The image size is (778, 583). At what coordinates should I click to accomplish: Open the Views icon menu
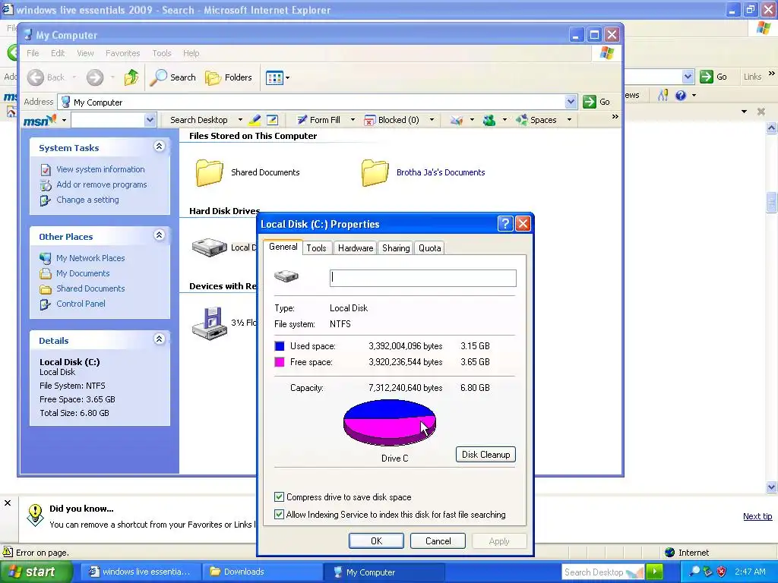[277, 77]
